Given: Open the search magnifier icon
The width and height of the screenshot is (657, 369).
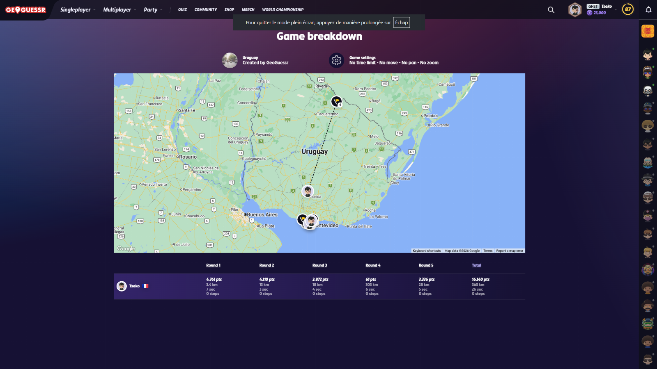Looking at the screenshot, I should [x=551, y=9].
